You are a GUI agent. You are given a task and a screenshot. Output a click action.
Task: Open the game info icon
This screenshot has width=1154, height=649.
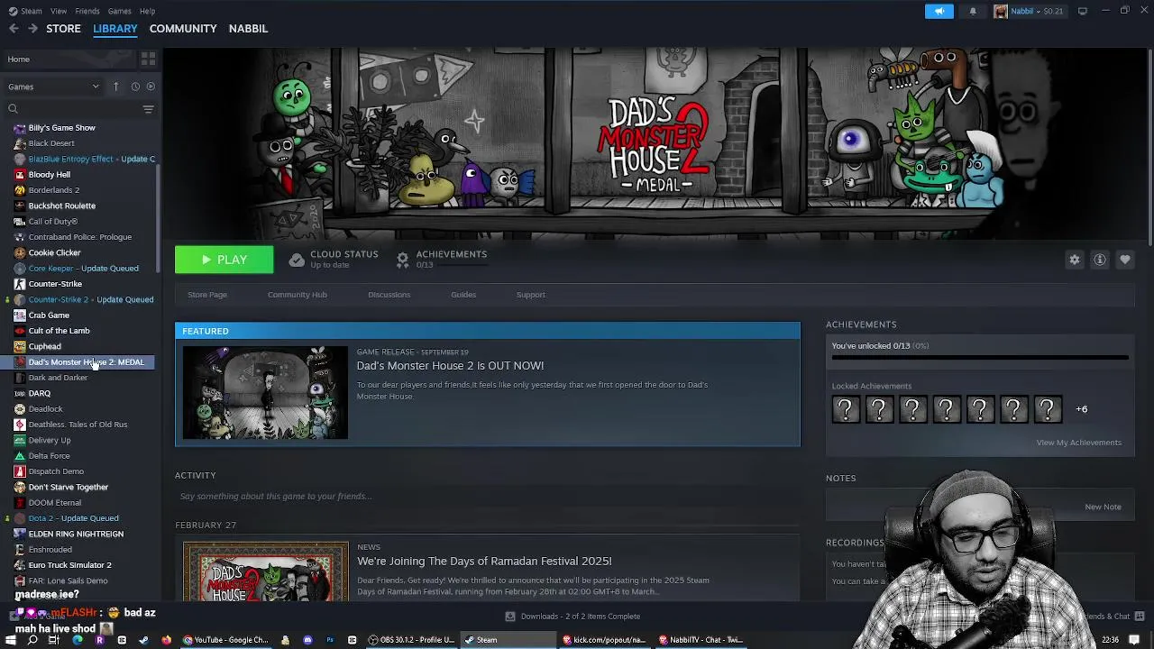[1100, 260]
